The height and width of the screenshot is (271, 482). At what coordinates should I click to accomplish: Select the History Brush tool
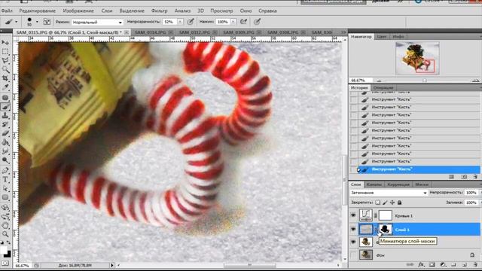click(x=5, y=124)
